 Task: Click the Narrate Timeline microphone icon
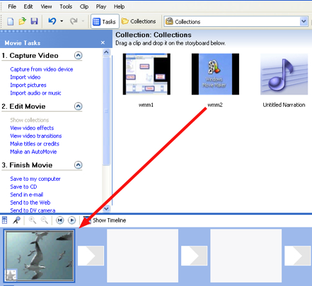point(16,220)
